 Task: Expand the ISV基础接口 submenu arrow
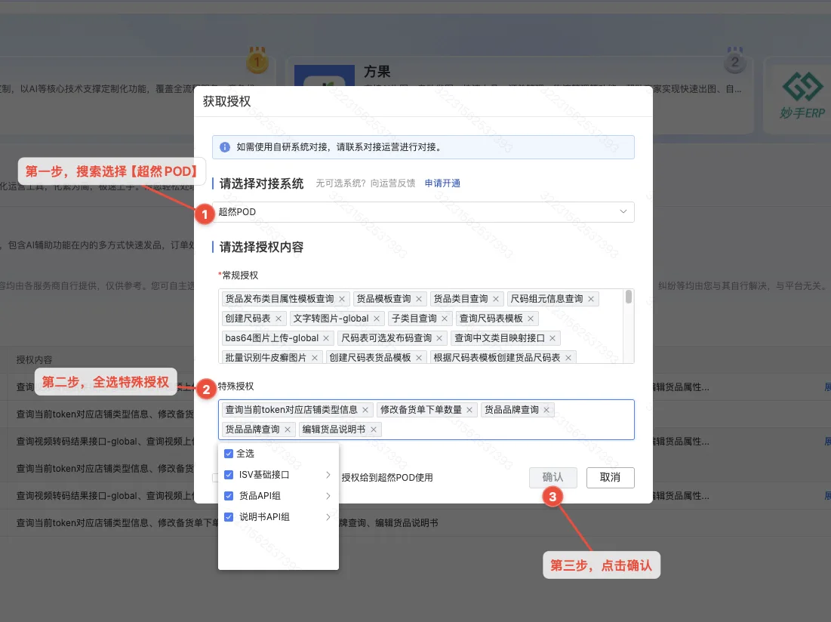click(x=328, y=475)
